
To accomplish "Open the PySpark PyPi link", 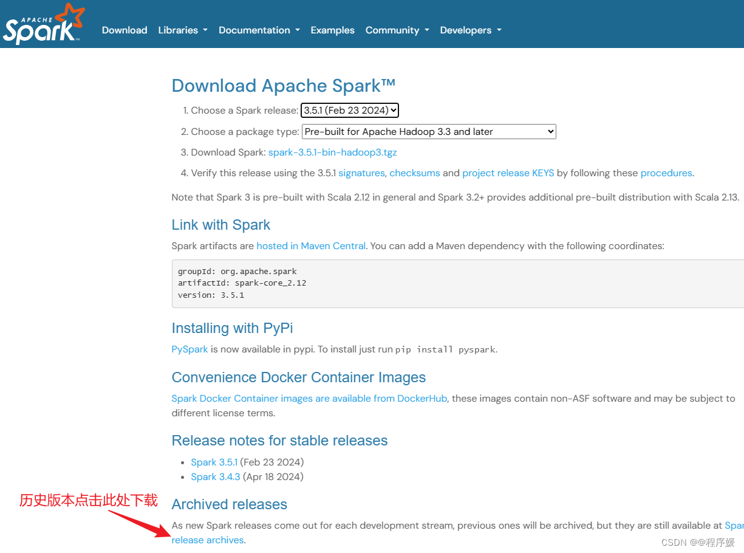I will (x=189, y=349).
